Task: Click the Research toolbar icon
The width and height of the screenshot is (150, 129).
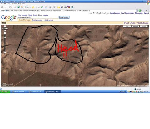Action: [x=62, y=7]
